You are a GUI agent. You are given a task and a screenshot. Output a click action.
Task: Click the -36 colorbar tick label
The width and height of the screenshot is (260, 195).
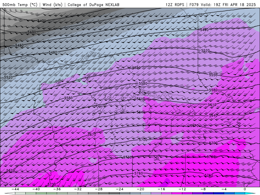point(57,189)
